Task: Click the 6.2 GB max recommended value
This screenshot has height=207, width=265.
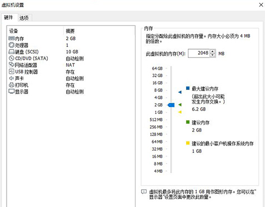Action: point(199,109)
